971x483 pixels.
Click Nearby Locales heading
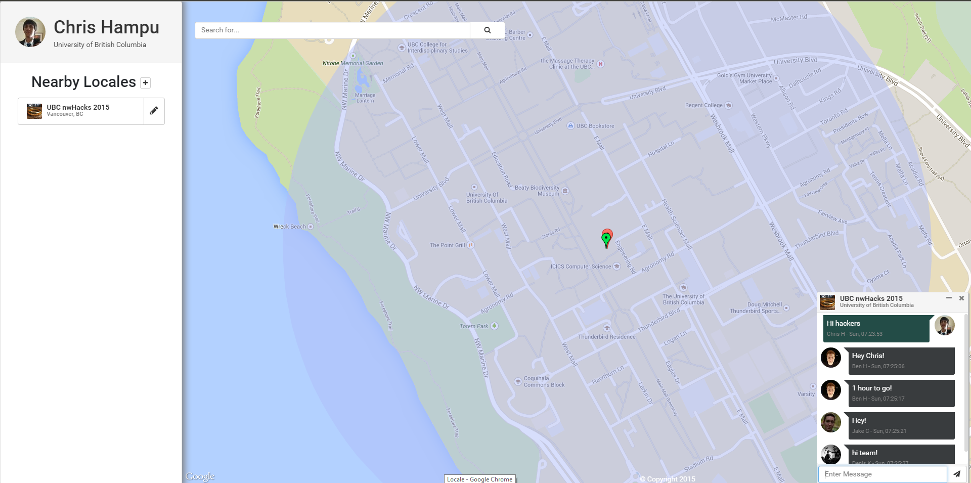pos(84,82)
